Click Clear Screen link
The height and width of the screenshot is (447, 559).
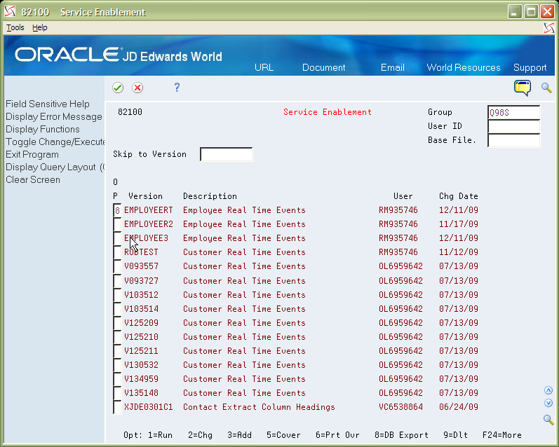[33, 179]
